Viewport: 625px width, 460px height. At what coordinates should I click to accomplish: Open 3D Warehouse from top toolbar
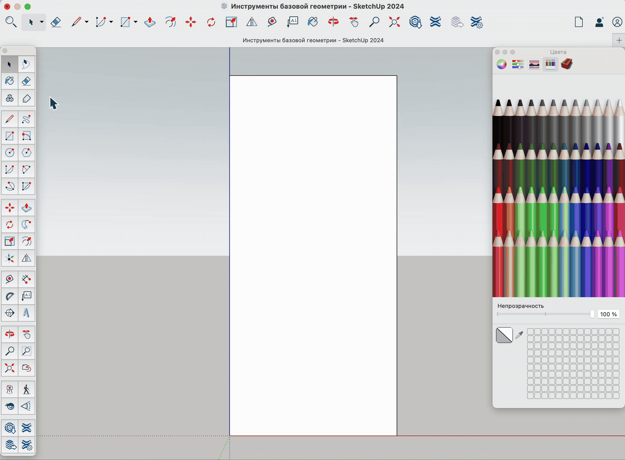click(415, 22)
